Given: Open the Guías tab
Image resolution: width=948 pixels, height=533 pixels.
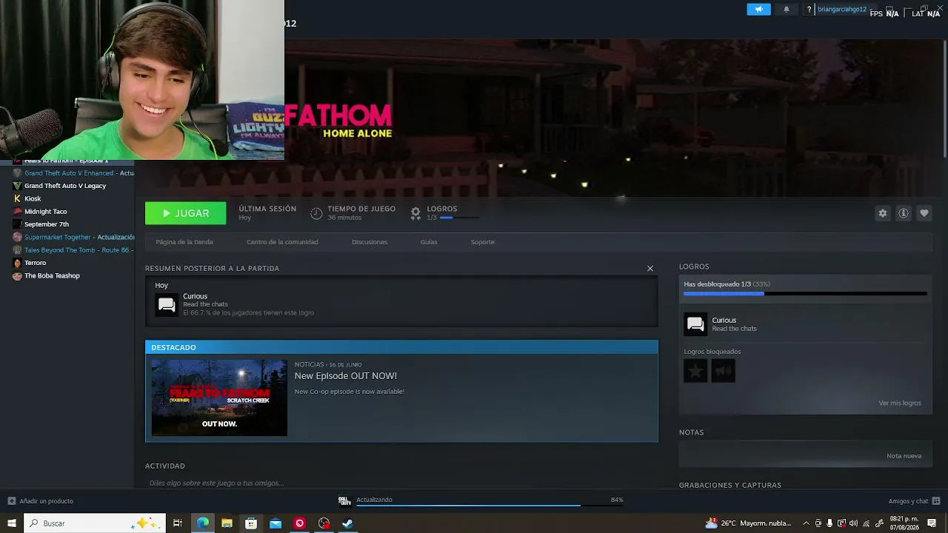Looking at the screenshot, I should point(429,242).
